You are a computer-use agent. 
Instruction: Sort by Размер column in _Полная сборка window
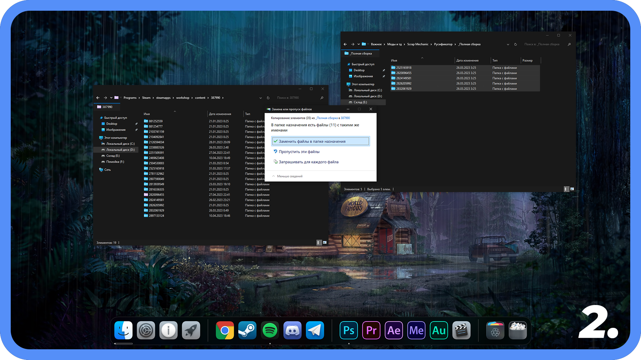(x=528, y=60)
